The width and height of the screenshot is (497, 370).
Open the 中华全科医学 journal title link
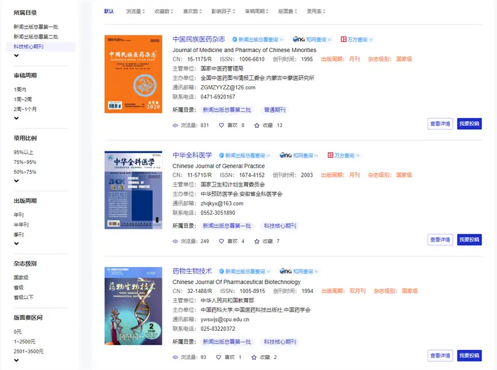[x=192, y=155]
